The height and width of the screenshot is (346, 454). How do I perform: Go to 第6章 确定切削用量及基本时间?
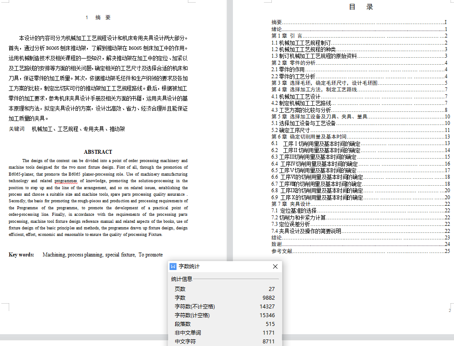360,137
